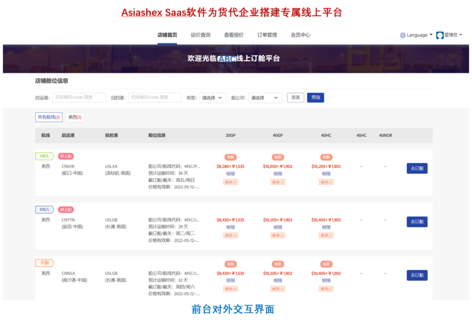Open the 船公司 请选择 dropdown
472x320 pixels.
265,97
